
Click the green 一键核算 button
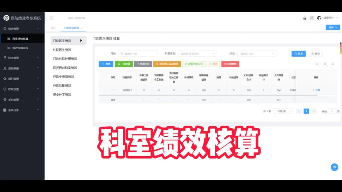point(124,64)
